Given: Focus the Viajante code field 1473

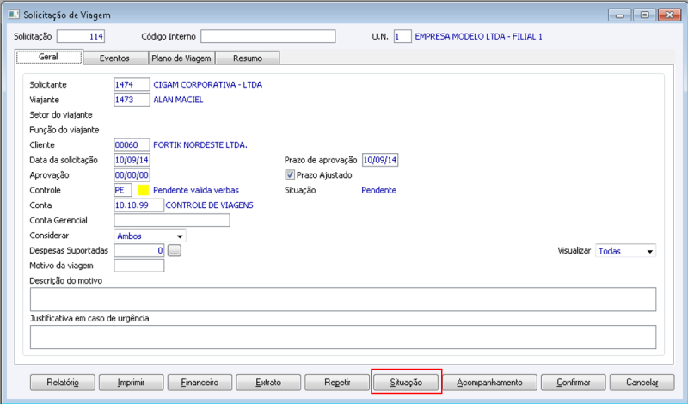Looking at the screenshot, I should tap(132, 100).
